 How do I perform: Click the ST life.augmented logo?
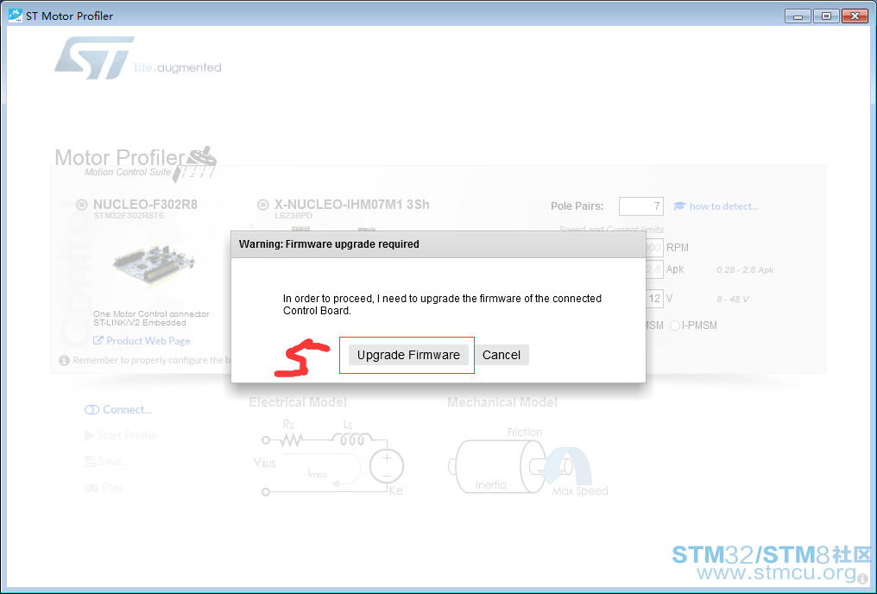137,58
